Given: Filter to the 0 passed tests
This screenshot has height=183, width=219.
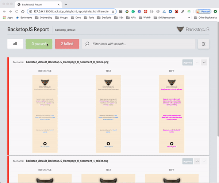Looking at the screenshot, I should point(39,44).
